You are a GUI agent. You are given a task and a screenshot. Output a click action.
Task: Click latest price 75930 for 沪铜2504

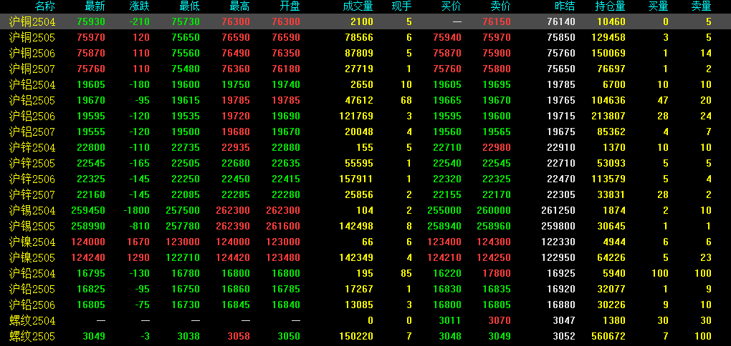91,21
